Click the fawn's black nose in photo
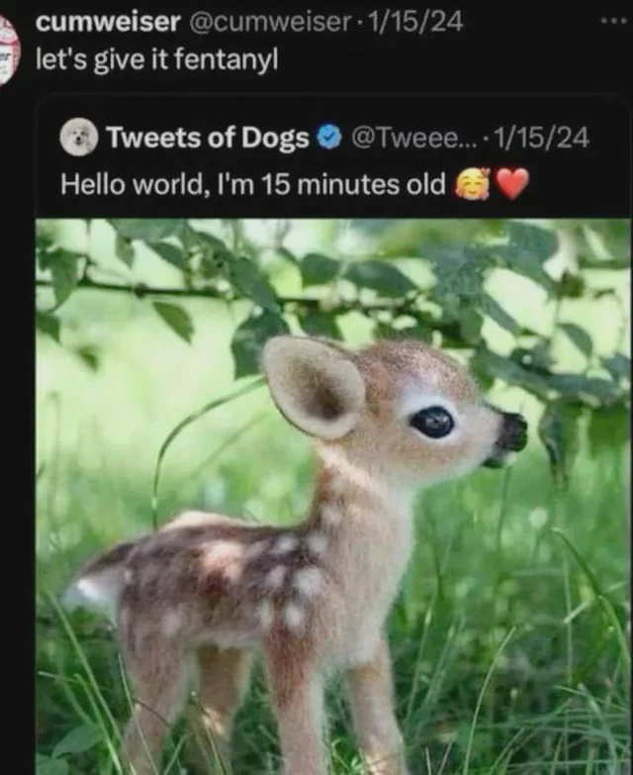 pos(511,433)
